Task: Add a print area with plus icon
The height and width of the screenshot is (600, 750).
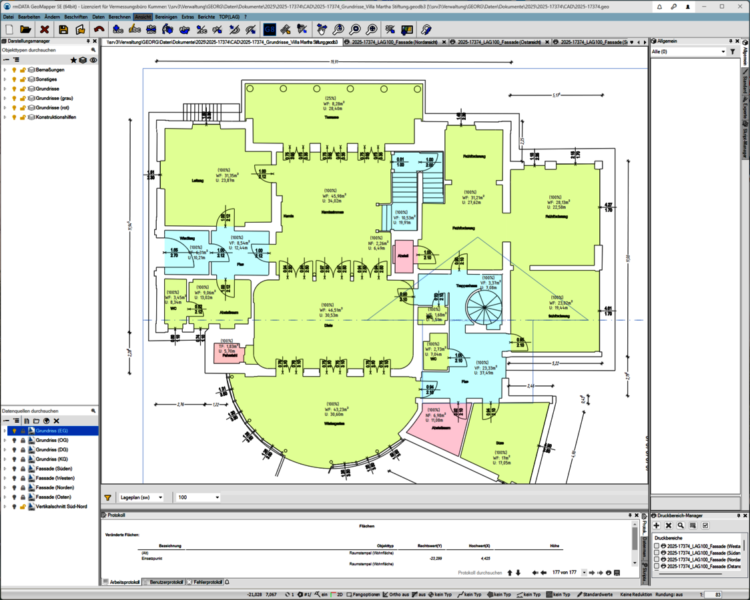Action: point(657,525)
